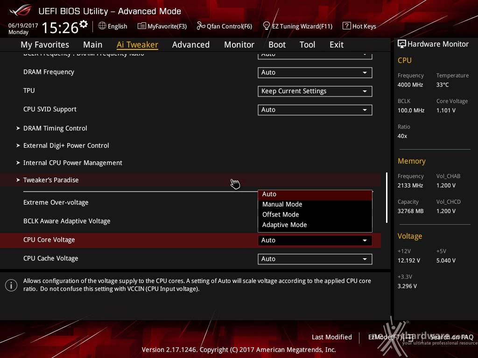Screen dimensions: 478x358
Task: Open the Advanced tab
Action: pyautogui.click(x=191, y=45)
